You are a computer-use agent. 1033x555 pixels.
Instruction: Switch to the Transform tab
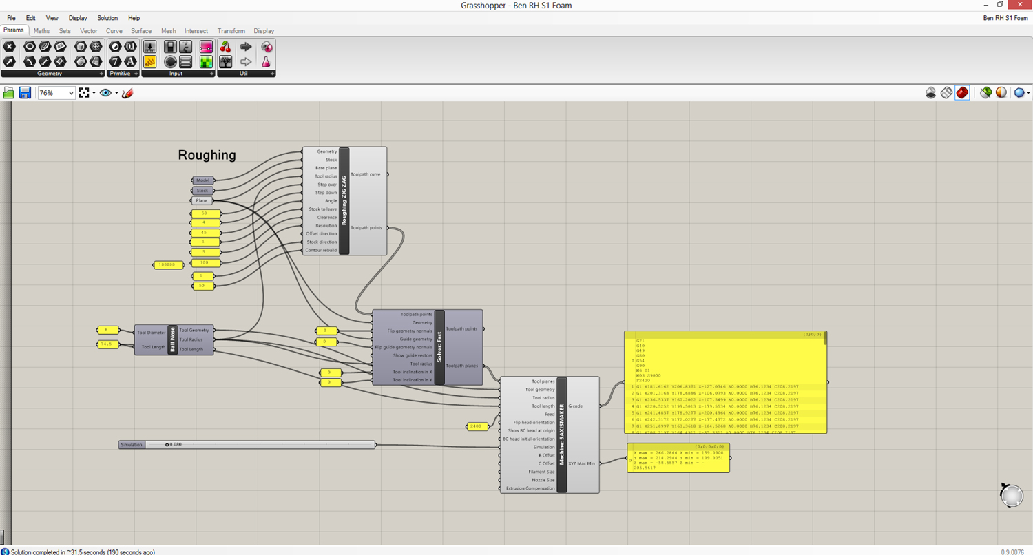[231, 31]
